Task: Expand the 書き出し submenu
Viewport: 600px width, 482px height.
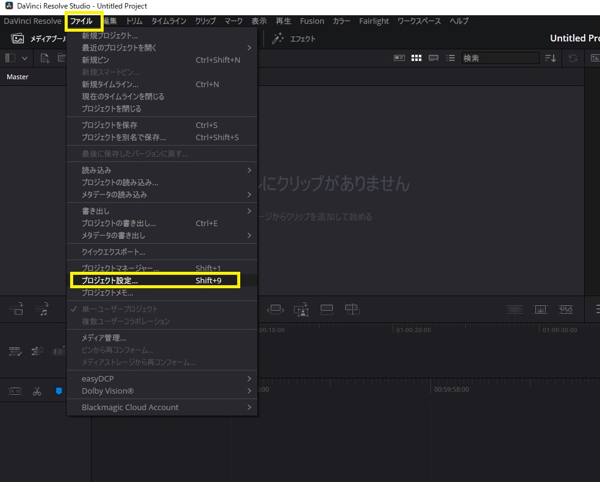Action: coord(162,211)
